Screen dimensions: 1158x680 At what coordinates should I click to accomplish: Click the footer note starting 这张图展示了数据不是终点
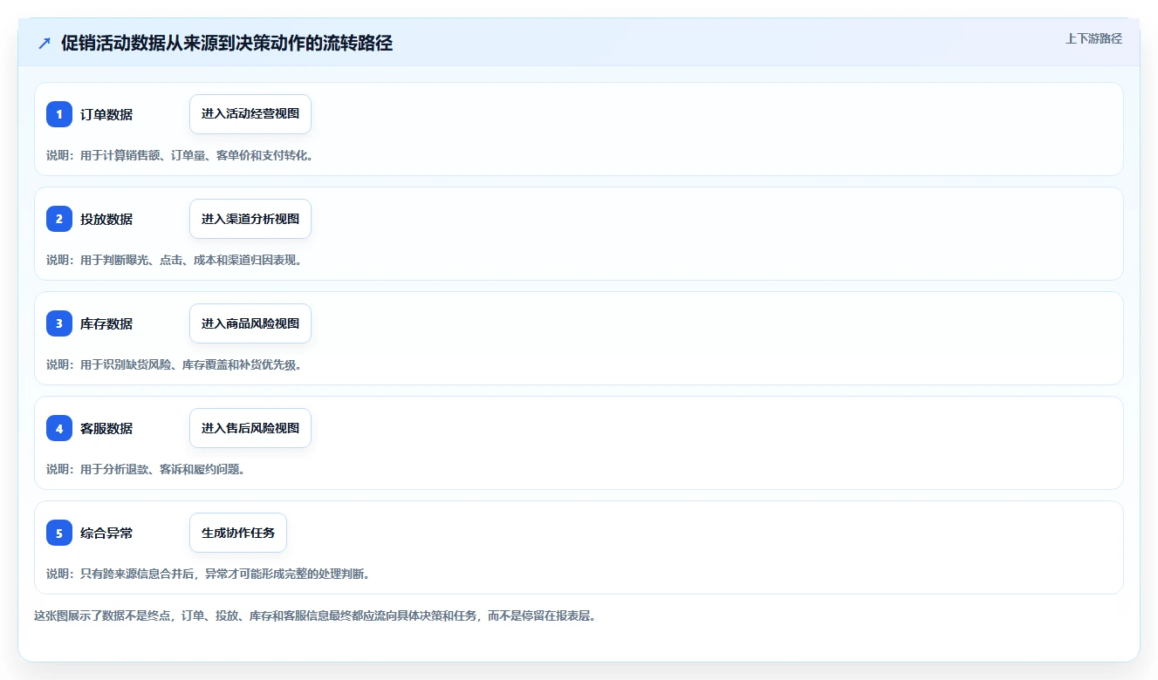pos(314,615)
